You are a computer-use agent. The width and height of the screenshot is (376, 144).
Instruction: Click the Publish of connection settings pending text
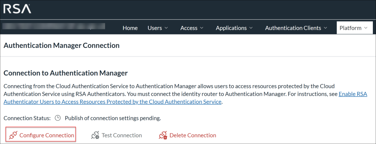113,118
